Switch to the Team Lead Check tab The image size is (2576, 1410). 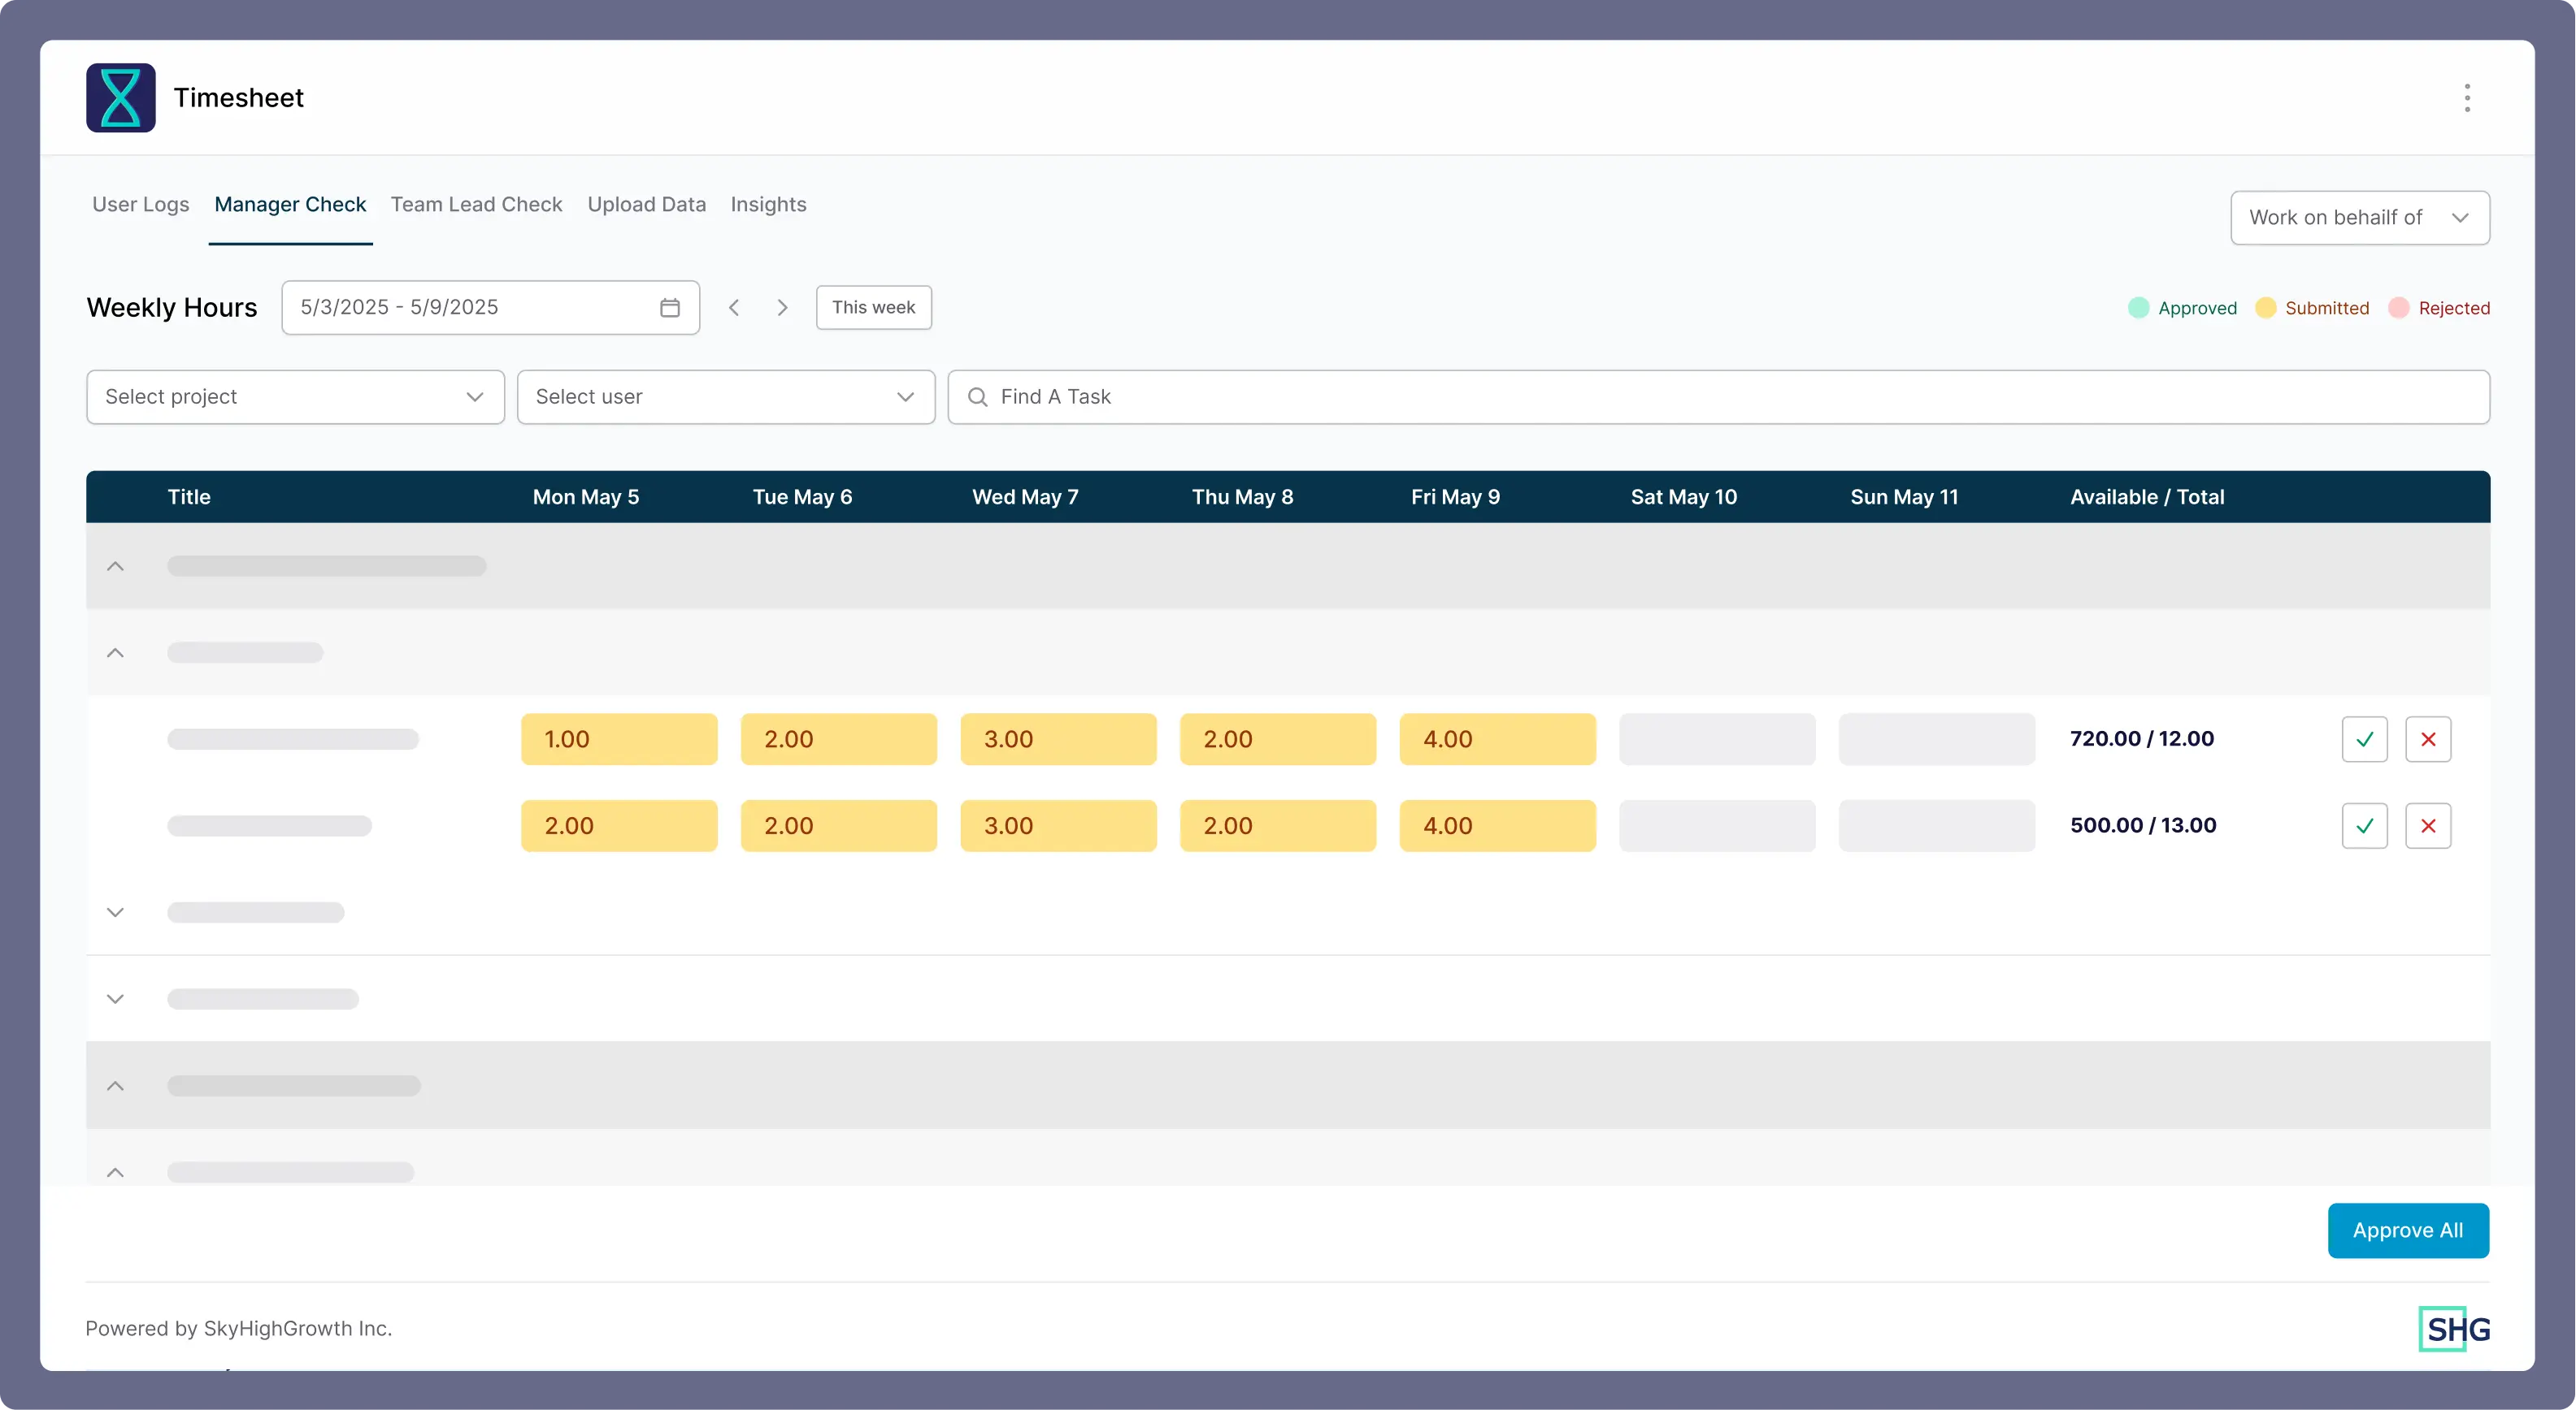click(x=476, y=205)
